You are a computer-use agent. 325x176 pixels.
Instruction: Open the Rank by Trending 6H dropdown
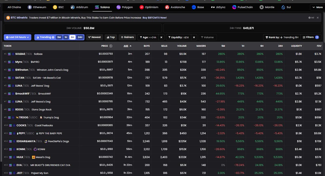(282, 37)
